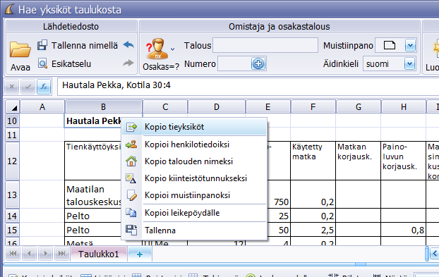This screenshot has height=277, width=439.
Task: Select column B header
Action: coord(104,106)
